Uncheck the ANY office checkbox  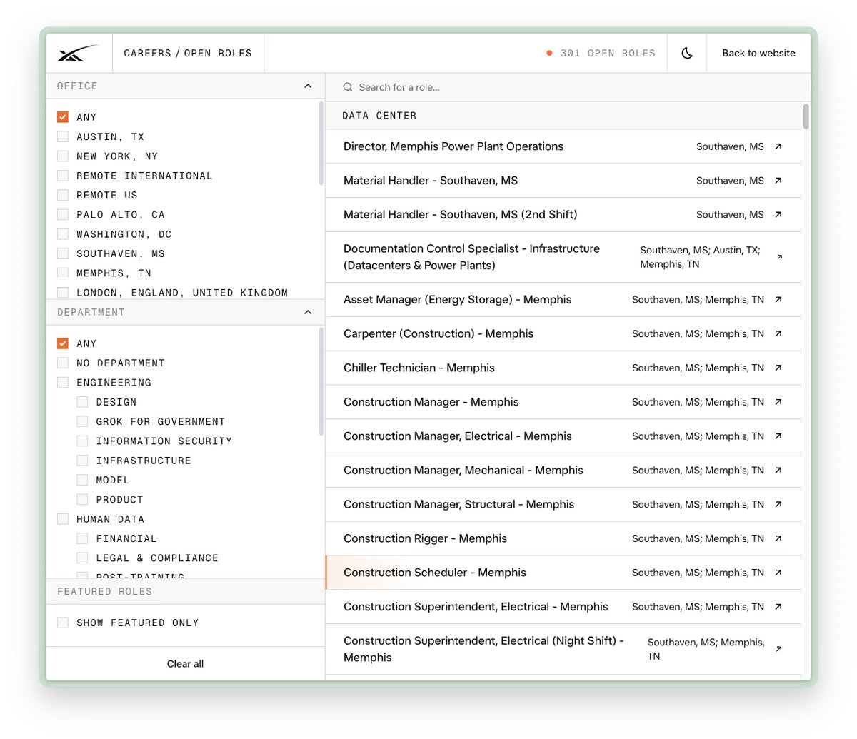click(x=63, y=117)
